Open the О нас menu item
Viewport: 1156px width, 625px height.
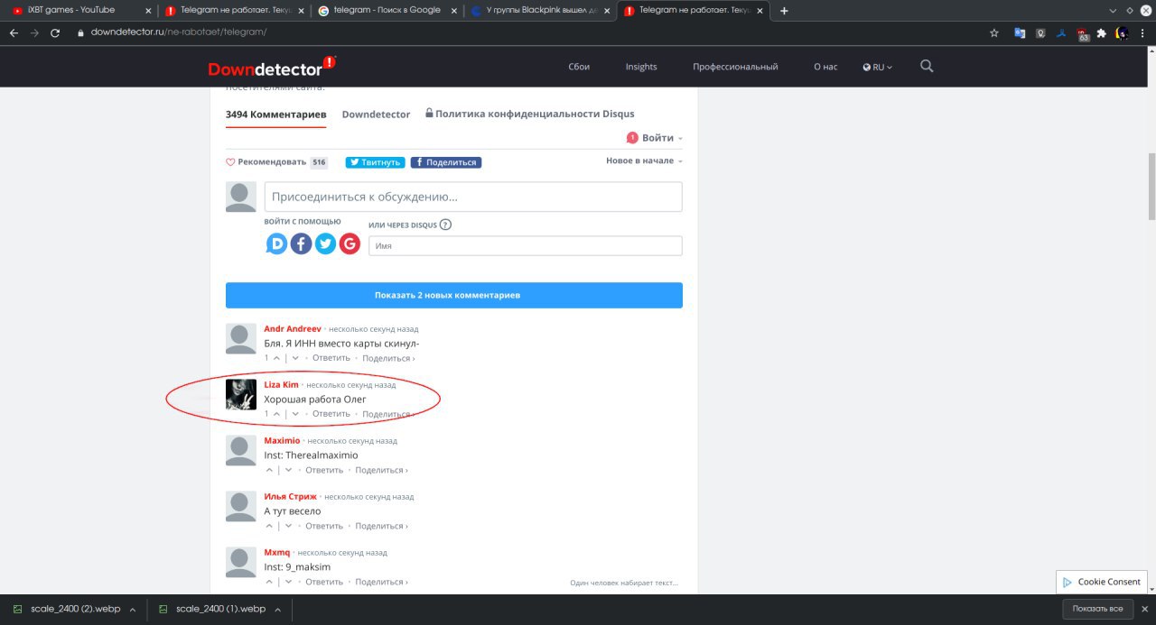825,67
